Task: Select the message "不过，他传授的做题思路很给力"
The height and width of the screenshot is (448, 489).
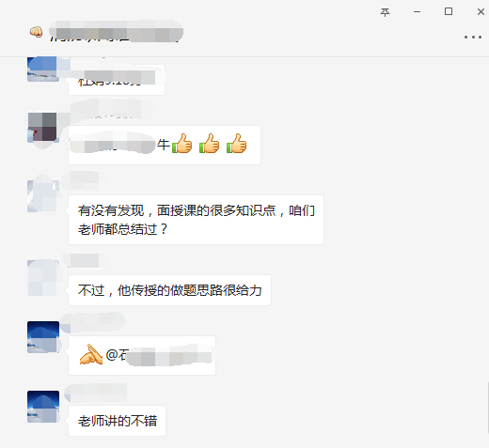Action: click(x=169, y=290)
